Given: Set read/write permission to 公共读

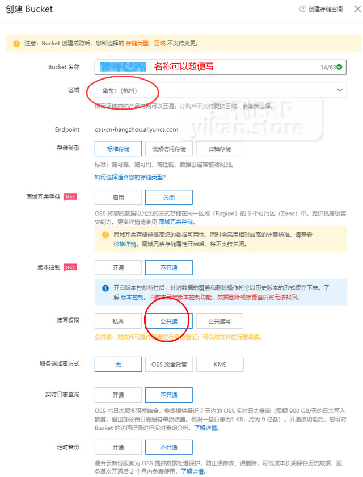Looking at the screenshot, I should [169, 321].
